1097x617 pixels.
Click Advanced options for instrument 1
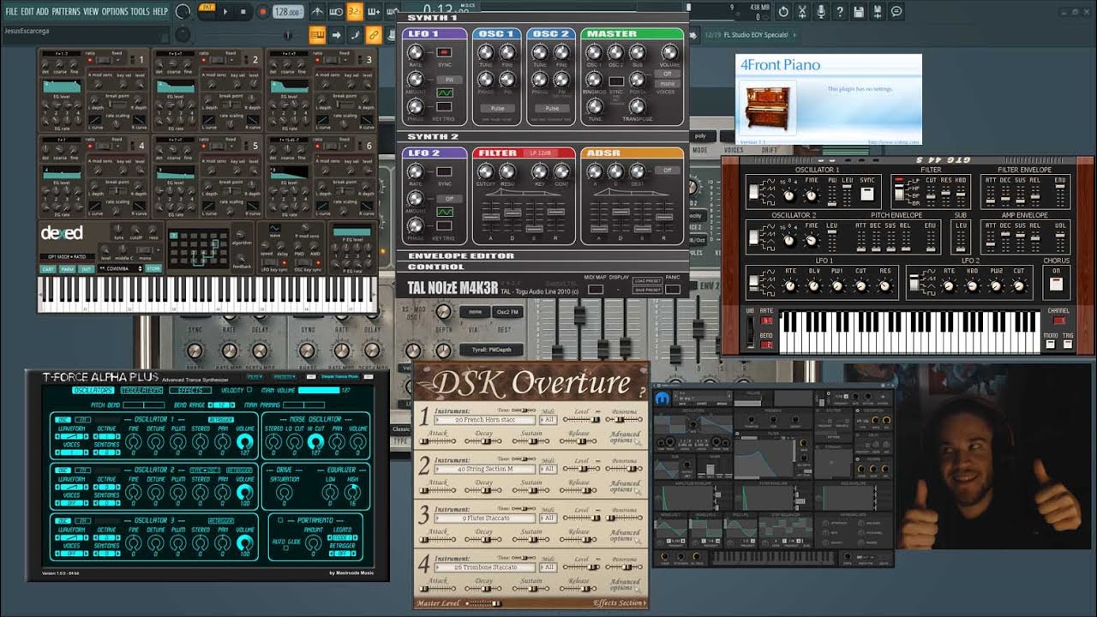click(625, 437)
